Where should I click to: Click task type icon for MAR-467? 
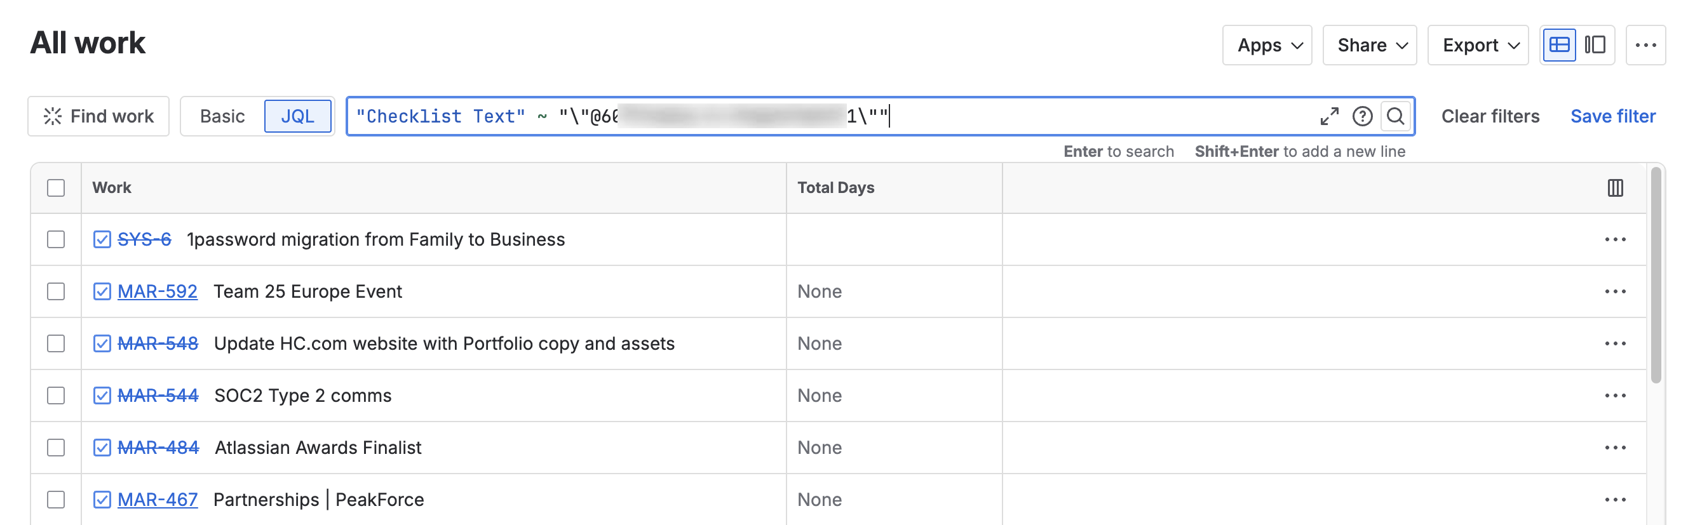click(x=102, y=500)
